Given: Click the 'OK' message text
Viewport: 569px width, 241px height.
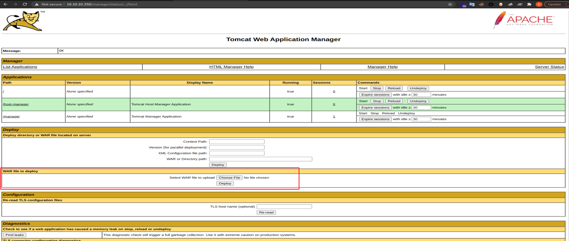Looking at the screenshot, I should (61, 51).
